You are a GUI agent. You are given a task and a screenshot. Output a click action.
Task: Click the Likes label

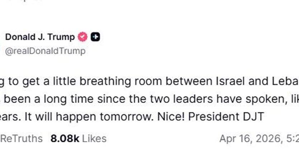pyautogui.click(x=94, y=138)
